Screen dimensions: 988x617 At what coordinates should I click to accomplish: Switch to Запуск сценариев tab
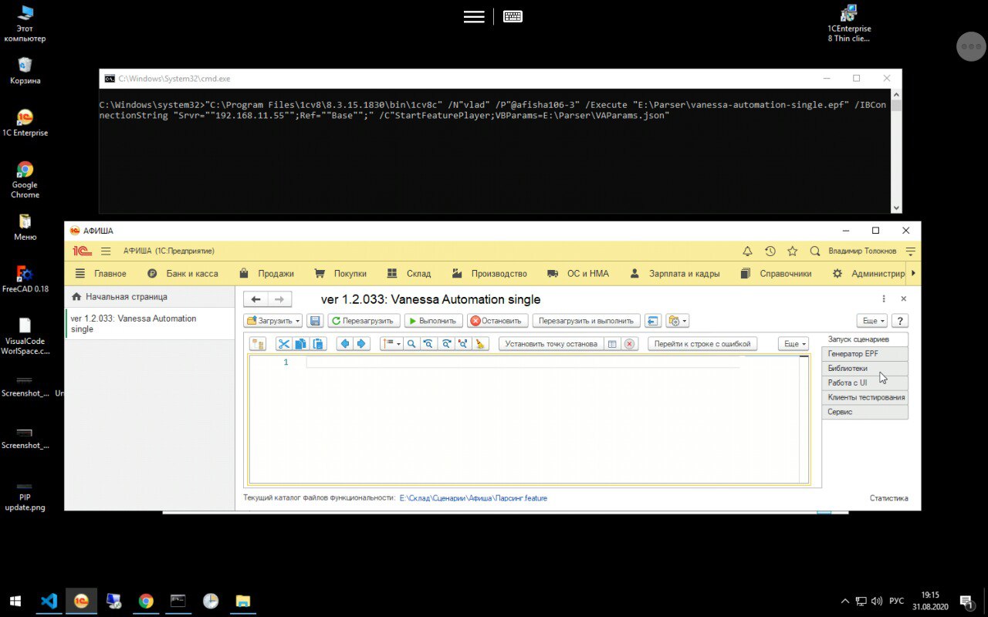point(864,339)
